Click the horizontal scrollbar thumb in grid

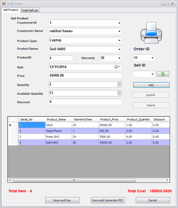[x=74, y=180]
